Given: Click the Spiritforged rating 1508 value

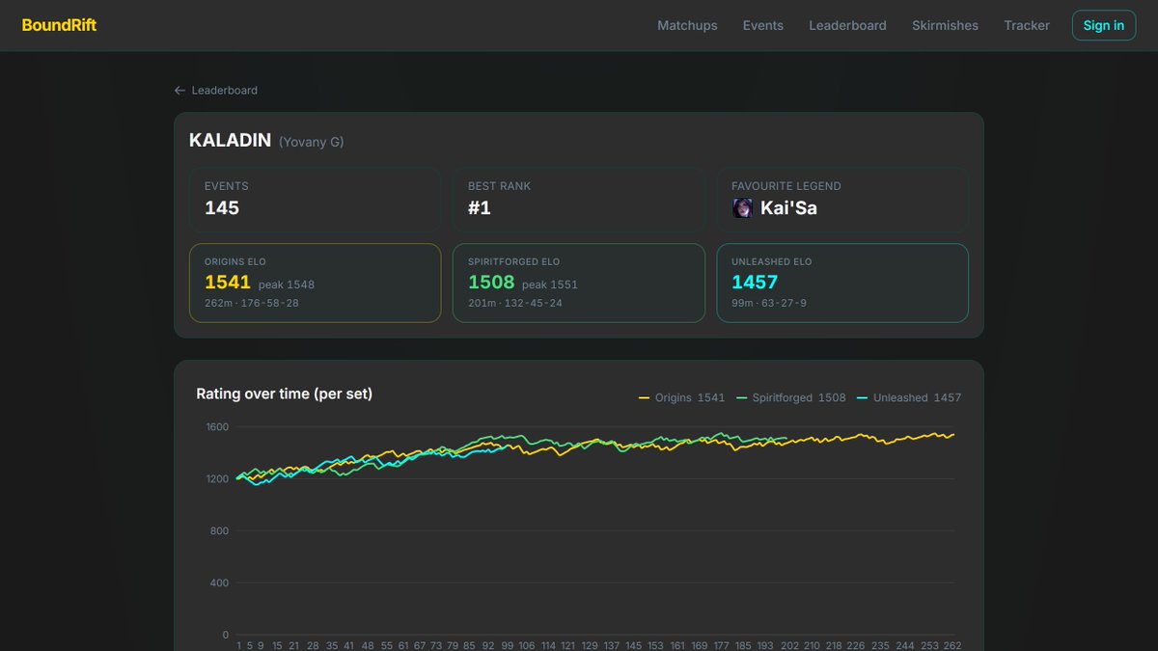Looking at the screenshot, I should (491, 283).
